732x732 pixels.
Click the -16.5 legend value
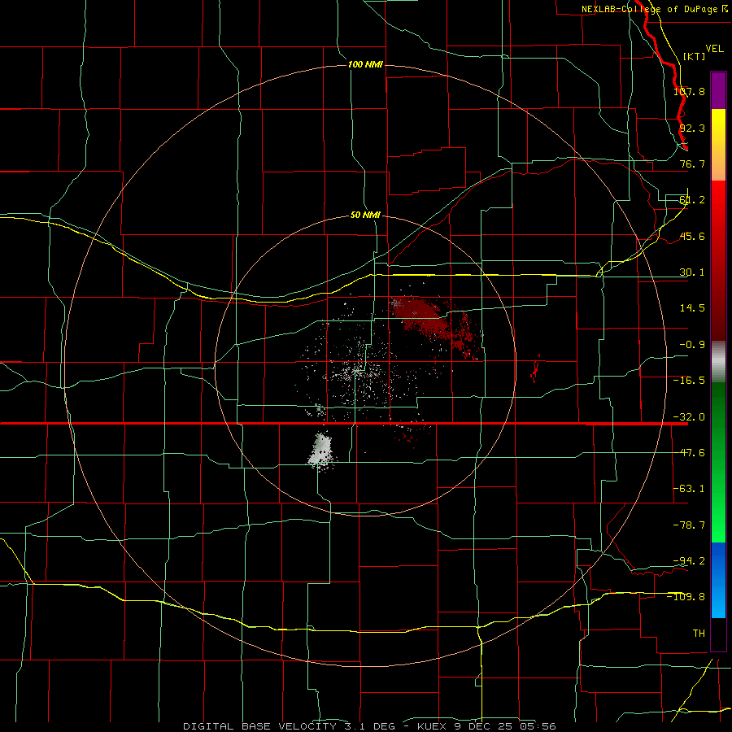point(689,381)
